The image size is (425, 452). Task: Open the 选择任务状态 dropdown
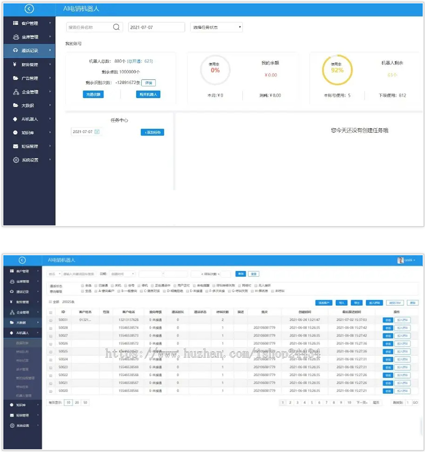[x=216, y=27]
